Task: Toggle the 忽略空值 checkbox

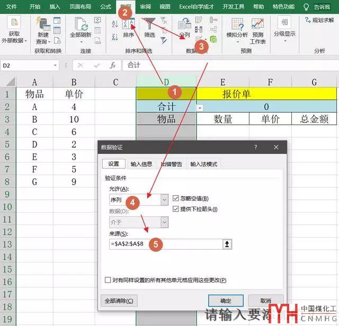Action: point(175,198)
